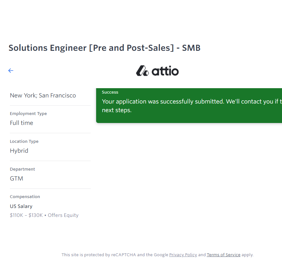Select the GTM department value
282x261 pixels.
pos(16,179)
